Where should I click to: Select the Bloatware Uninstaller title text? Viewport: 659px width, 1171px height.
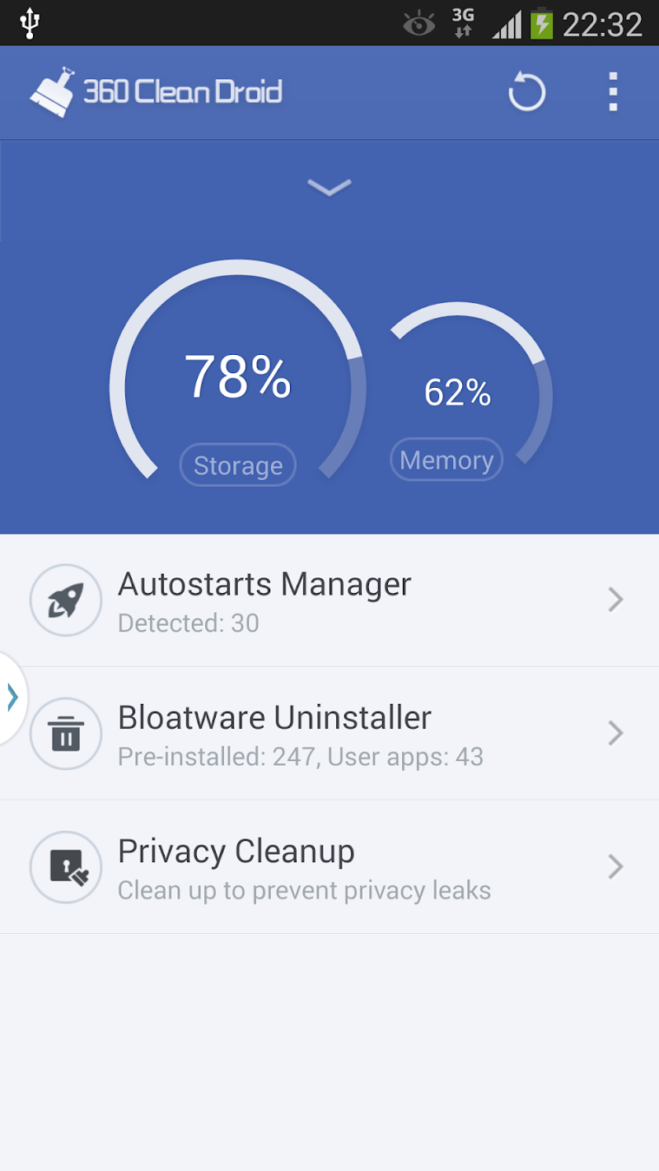pyautogui.click(x=274, y=718)
